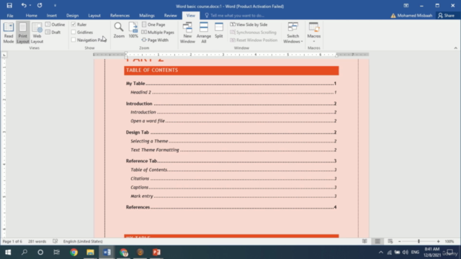This screenshot has height=259, width=461.
Task: Open the Macros dropdown
Action: tap(314, 32)
